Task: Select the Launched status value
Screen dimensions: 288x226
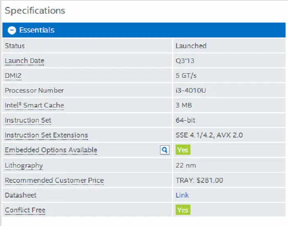Action: coord(191,46)
